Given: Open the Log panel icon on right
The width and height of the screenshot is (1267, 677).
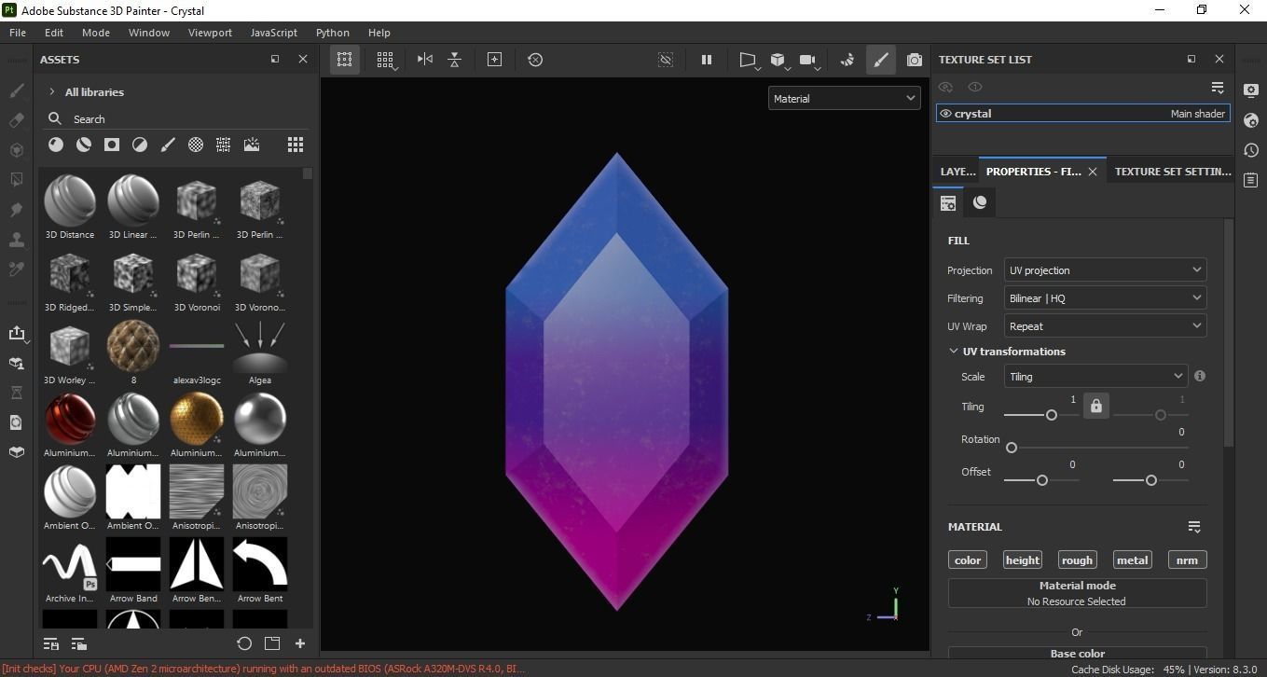Looking at the screenshot, I should pyautogui.click(x=1251, y=180).
